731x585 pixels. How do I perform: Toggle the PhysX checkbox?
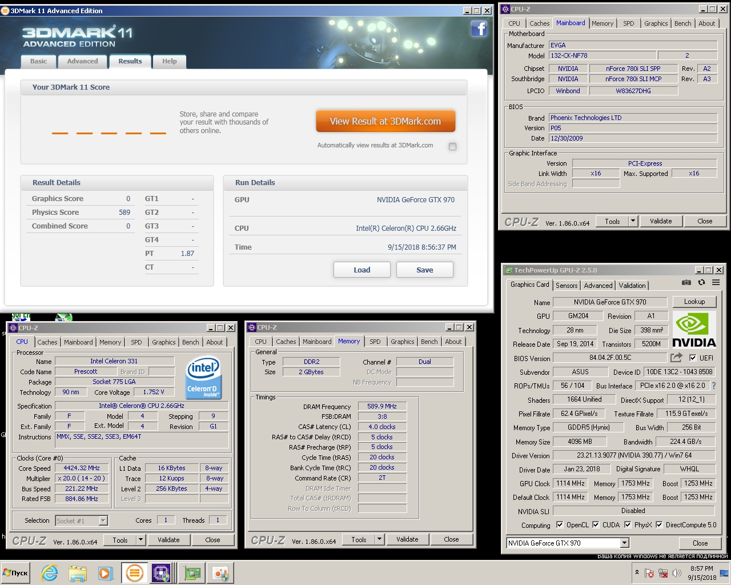[x=628, y=524]
